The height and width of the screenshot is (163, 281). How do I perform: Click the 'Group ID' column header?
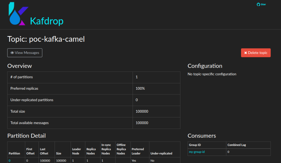click(x=195, y=145)
